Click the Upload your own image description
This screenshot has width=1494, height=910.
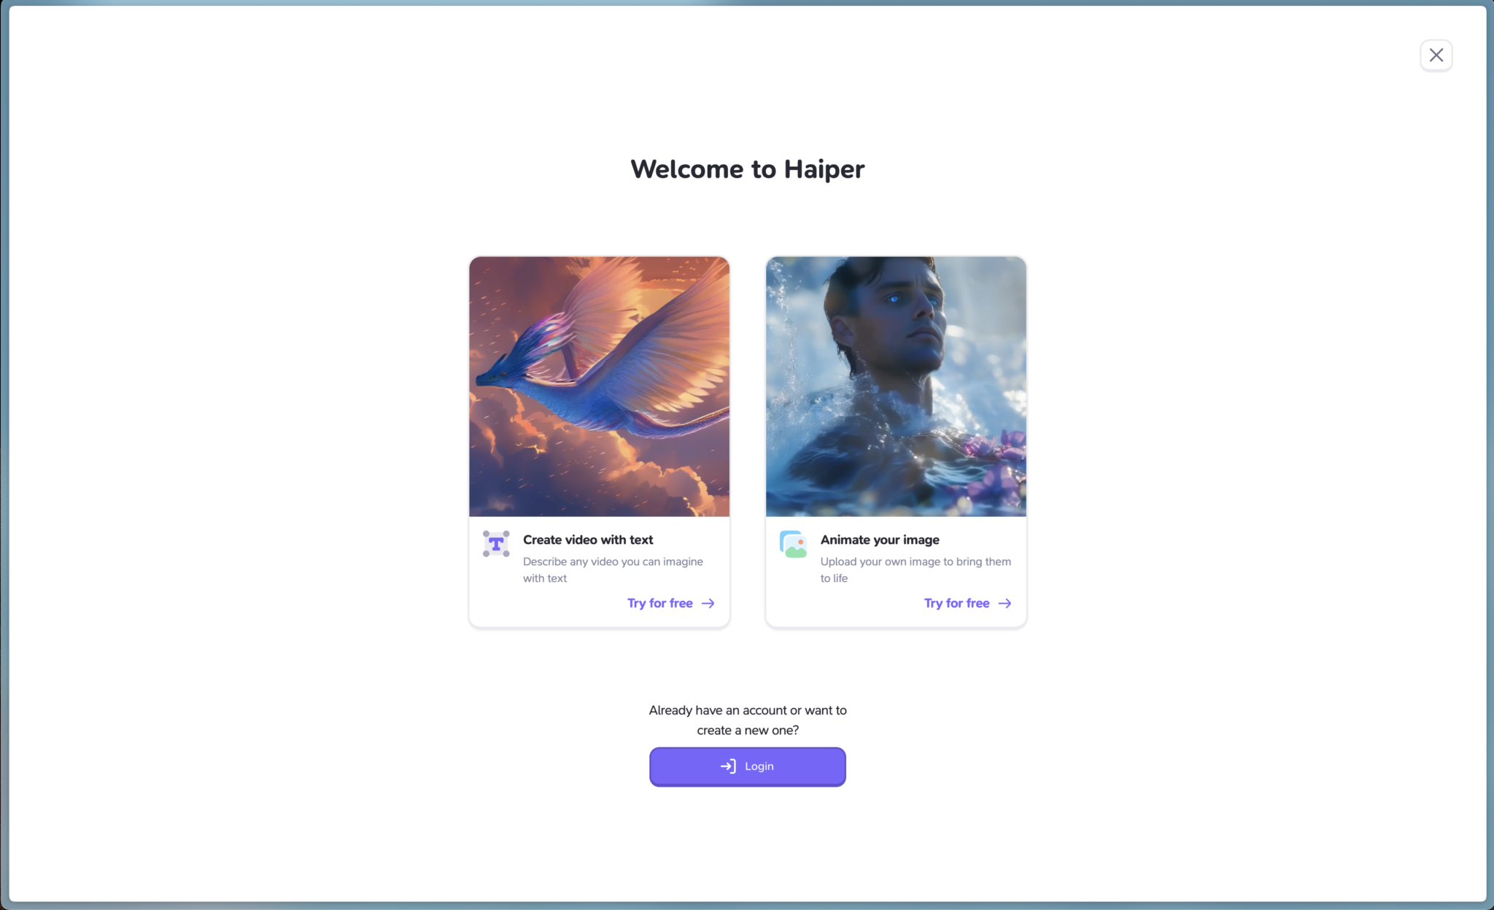pyautogui.click(x=916, y=569)
